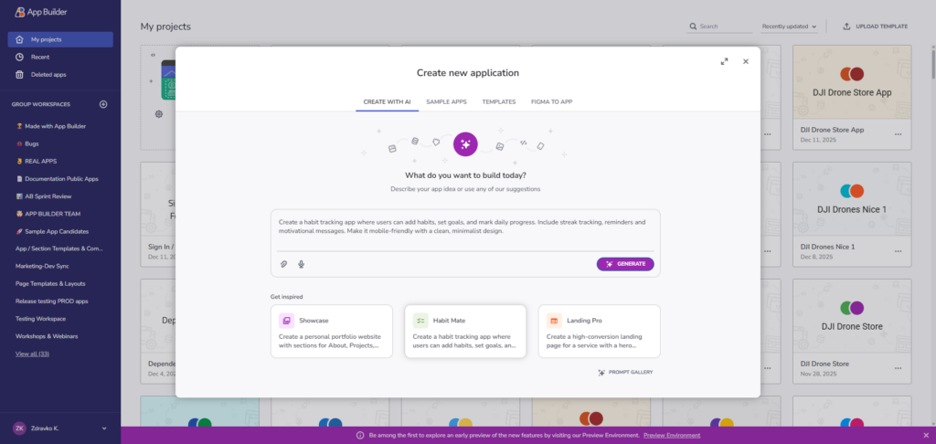Add a new group workspace
Viewport: 936px width, 444px height.
click(x=103, y=104)
